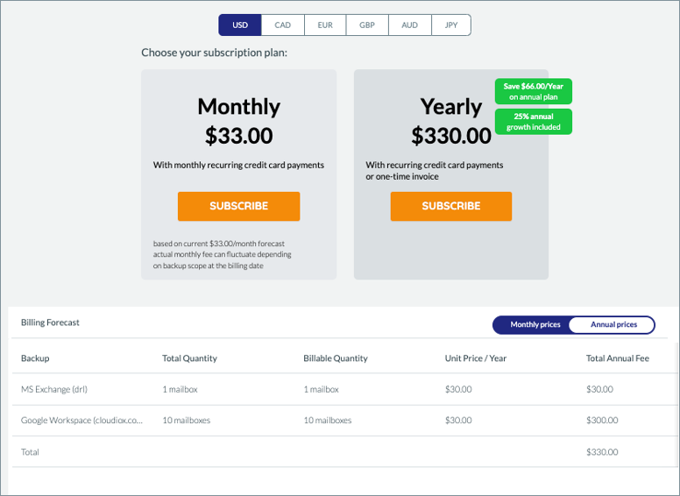Screen dimensions: 680x496
Task: Click the Total Quantity column header
Action: pos(189,358)
